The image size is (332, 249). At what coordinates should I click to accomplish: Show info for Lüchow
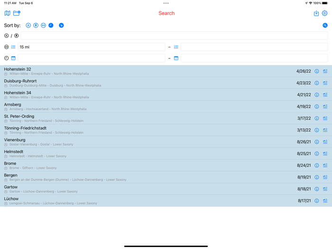point(316,201)
